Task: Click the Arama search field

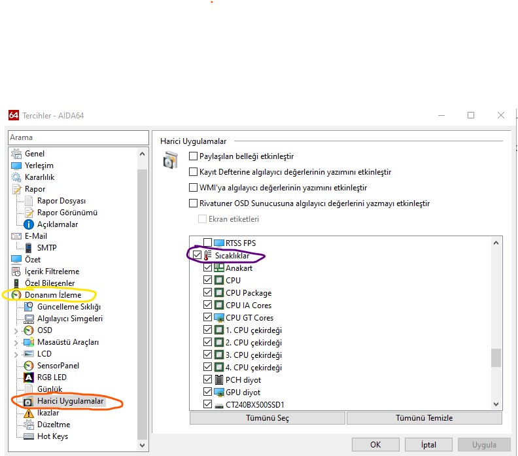Action: pos(78,137)
